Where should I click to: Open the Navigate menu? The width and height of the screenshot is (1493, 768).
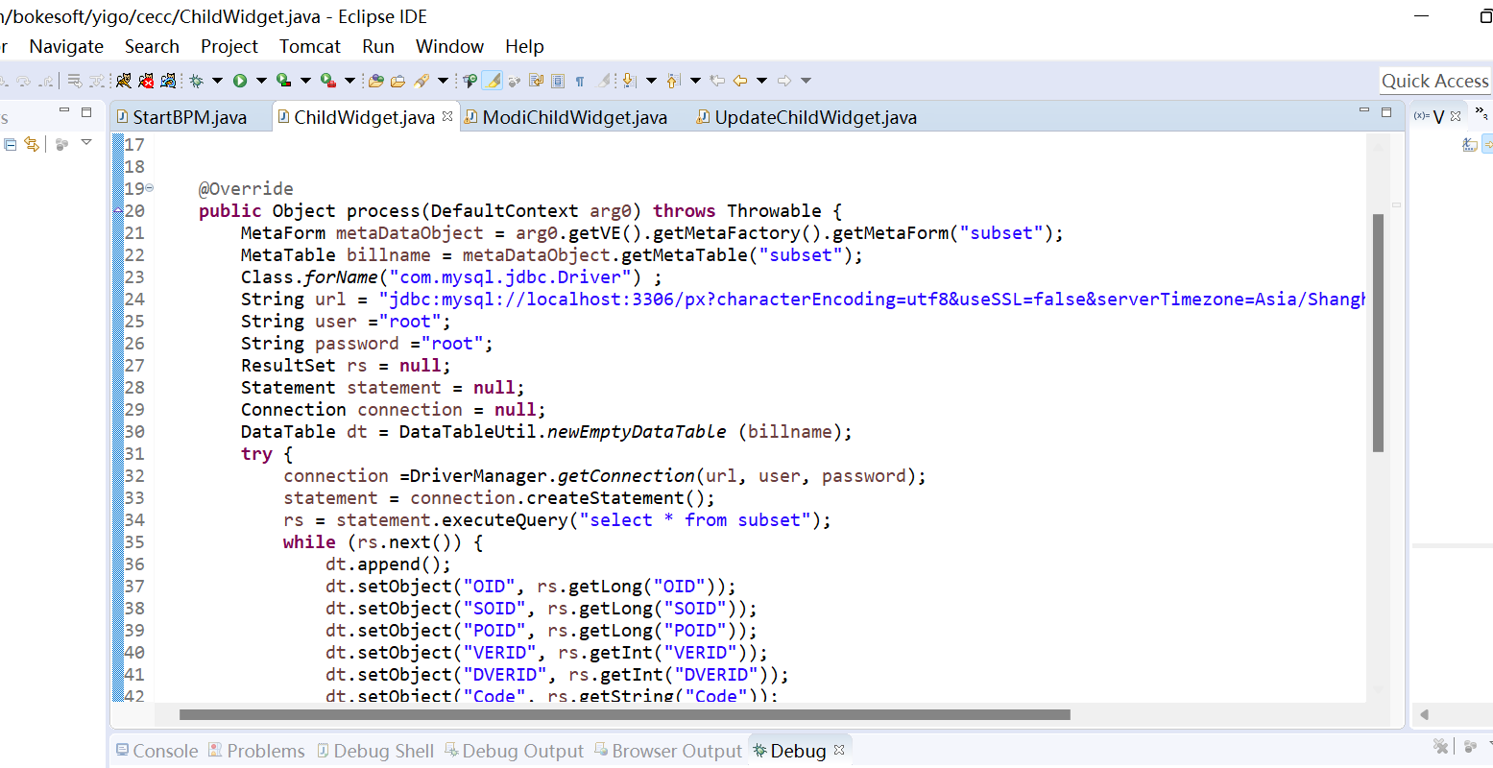(x=66, y=46)
